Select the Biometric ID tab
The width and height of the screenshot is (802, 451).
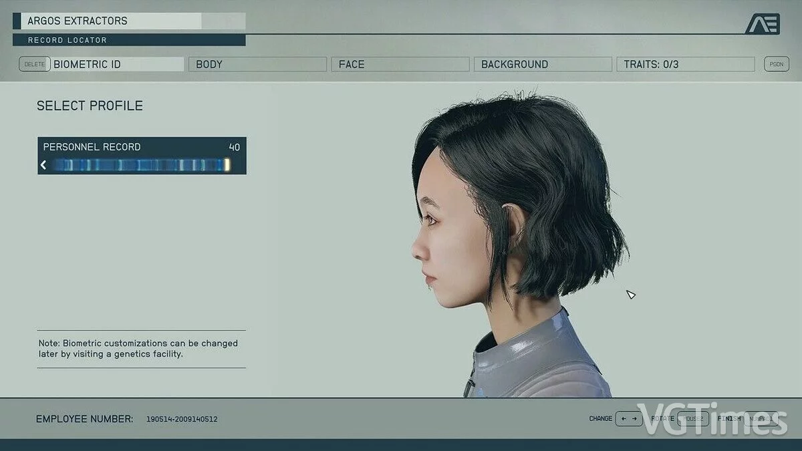117,64
